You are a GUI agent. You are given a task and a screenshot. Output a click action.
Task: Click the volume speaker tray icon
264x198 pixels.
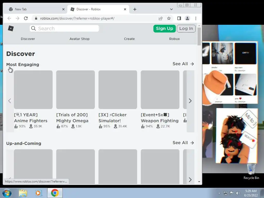pyautogui.click(x=238, y=193)
